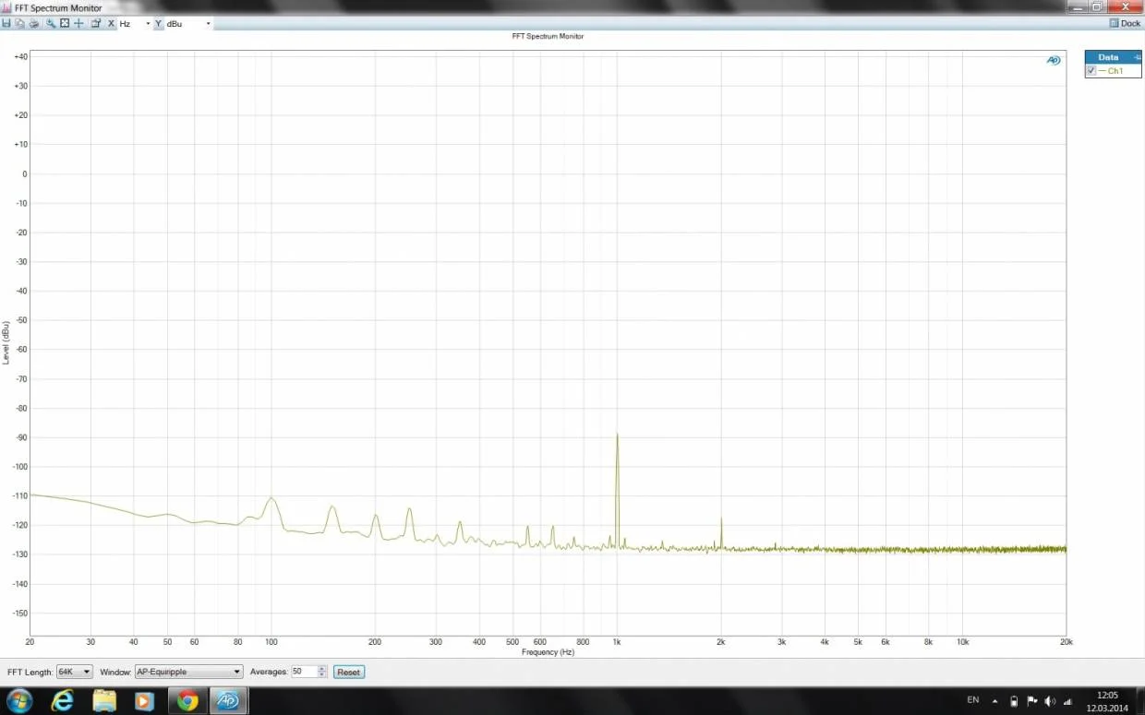Toggle the X axis button
Screen dimensions: 1145x715
112,23
